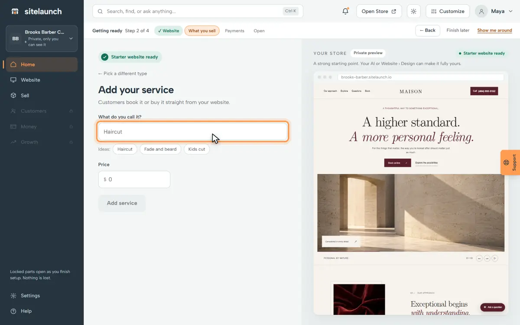Click the Open Store button
This screenshot has height=325, width=520.
click(379, 11)
